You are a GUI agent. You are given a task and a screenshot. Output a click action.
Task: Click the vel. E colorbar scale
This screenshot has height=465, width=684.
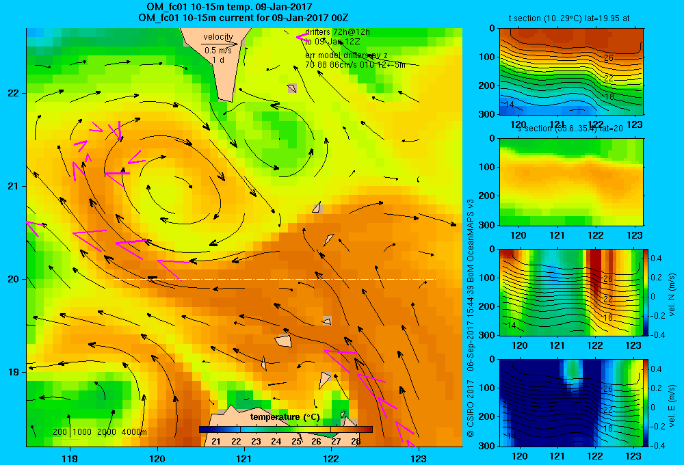[646, 403]
